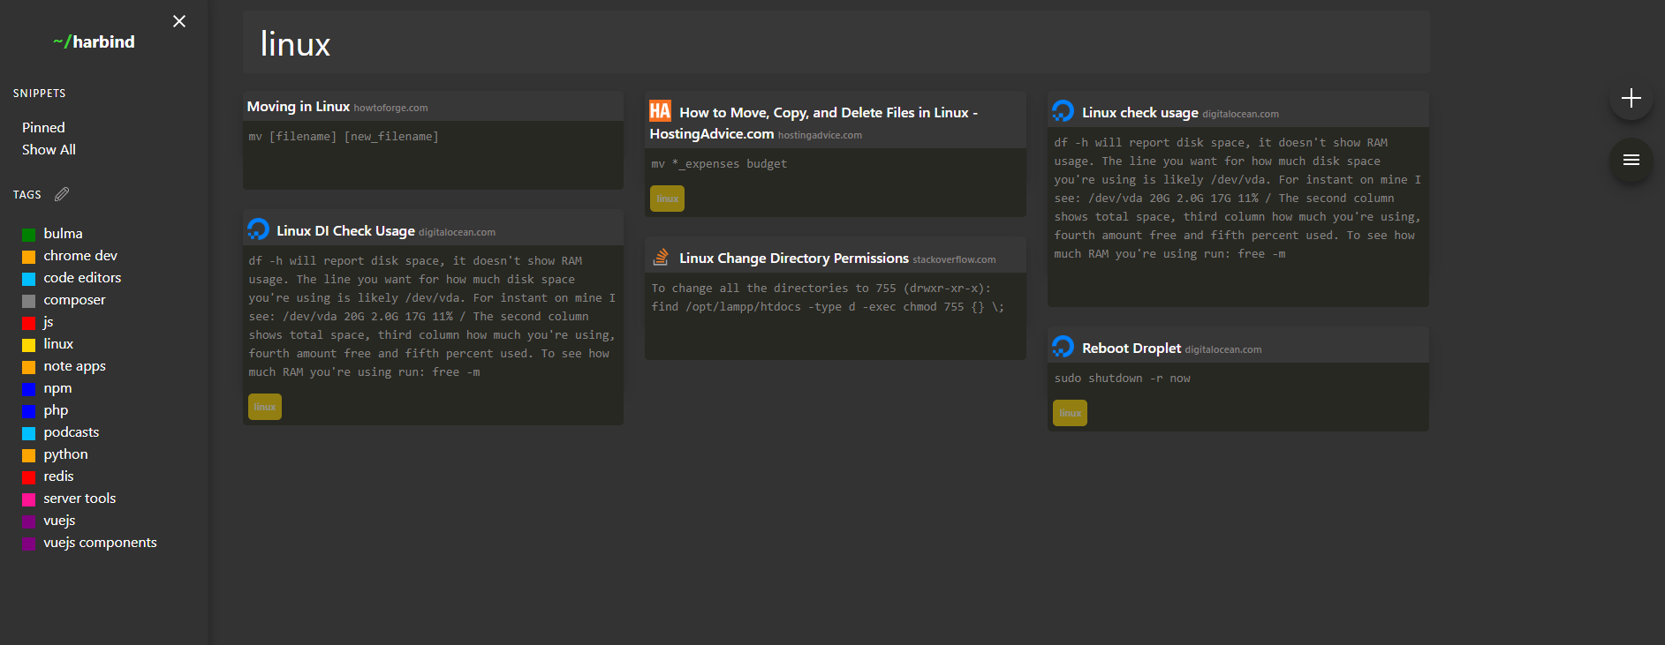Image resolution: width=1665 pixels, height=645 pixels.
Task: Select the bulma tag
Action: tap(63, 234)
